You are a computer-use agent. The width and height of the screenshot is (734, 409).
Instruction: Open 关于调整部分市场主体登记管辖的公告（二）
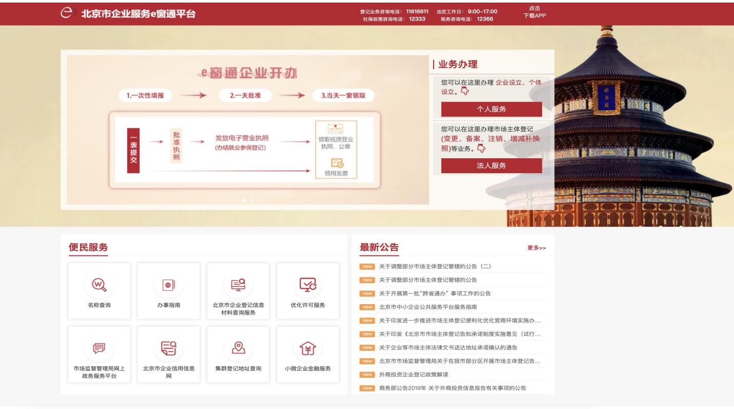click(435, 266)
